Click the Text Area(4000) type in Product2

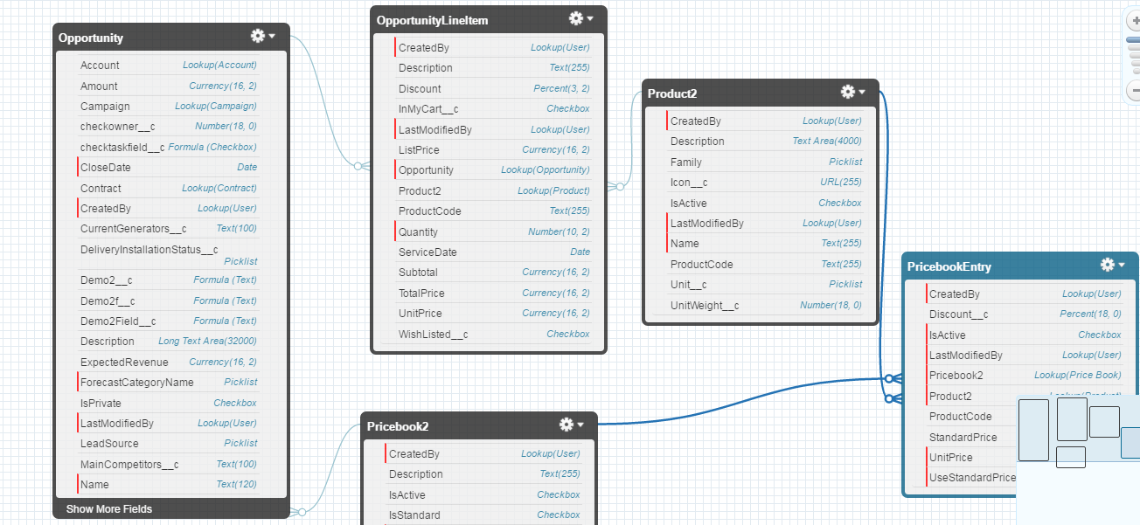point(827,142)
